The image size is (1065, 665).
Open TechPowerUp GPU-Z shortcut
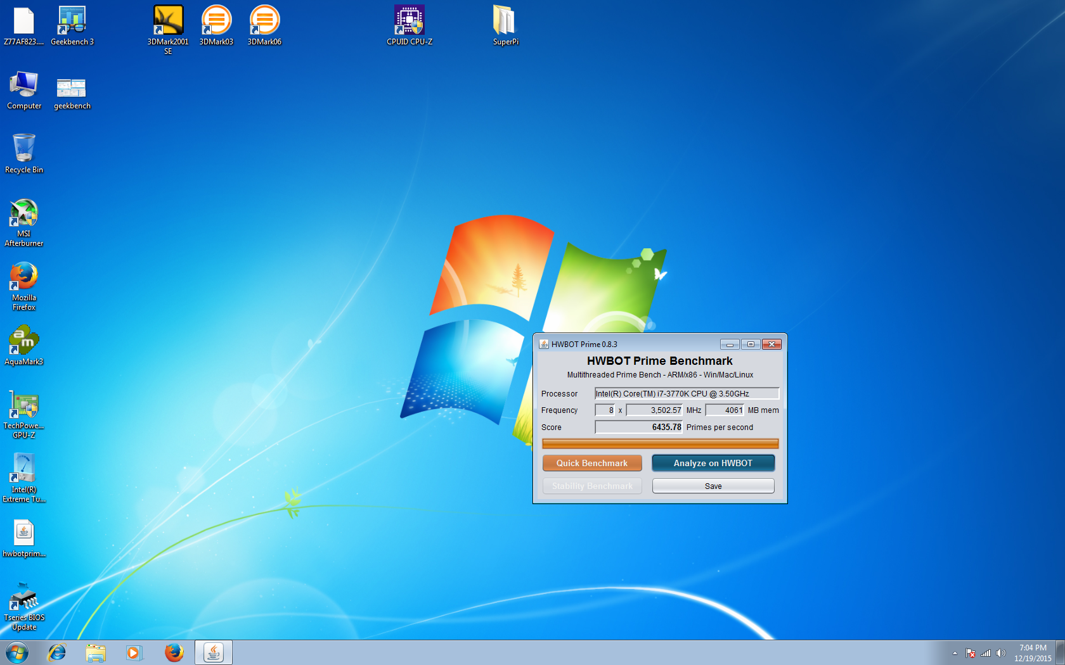pyautogui.click(x=24, y=415)
